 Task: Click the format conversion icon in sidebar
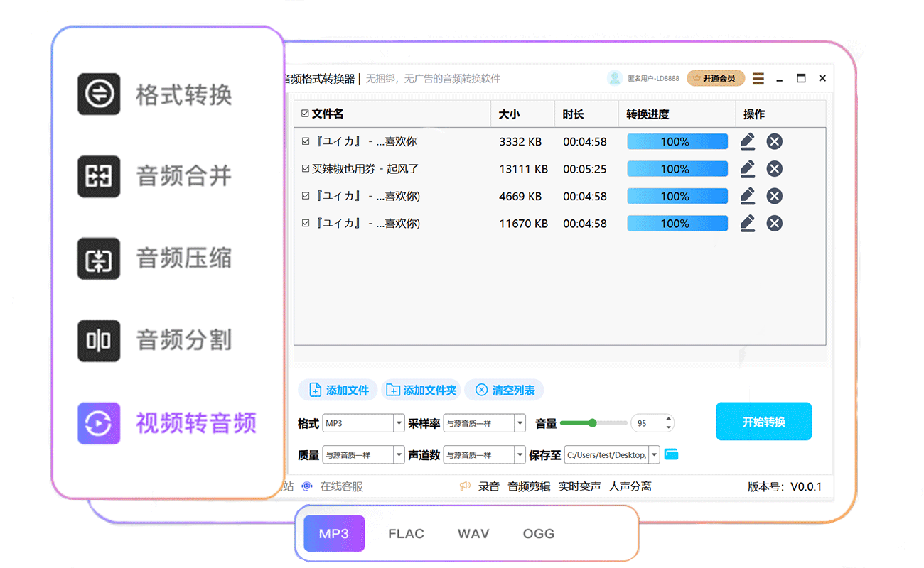pyautogui.click(x=99, y=94)
